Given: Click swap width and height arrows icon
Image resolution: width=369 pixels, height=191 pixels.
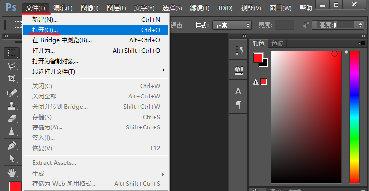Looking at the screenshot, I should point(306,25).
